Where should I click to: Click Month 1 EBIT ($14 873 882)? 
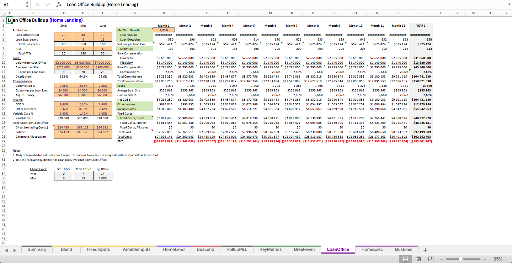164,141
